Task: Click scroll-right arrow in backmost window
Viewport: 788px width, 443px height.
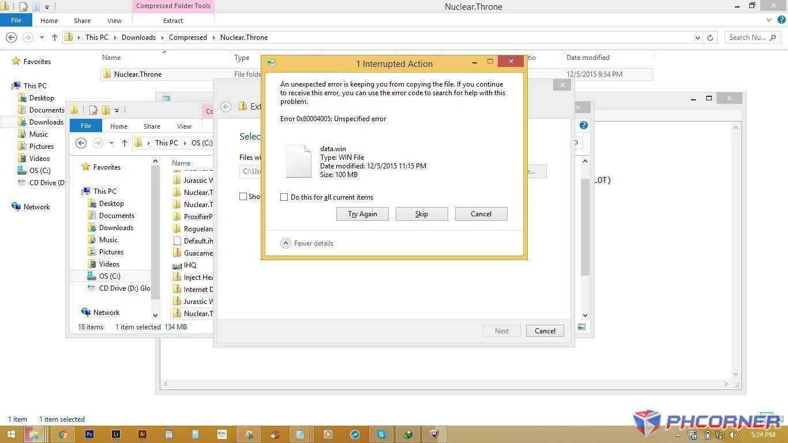Action: (x=726, y=384)
